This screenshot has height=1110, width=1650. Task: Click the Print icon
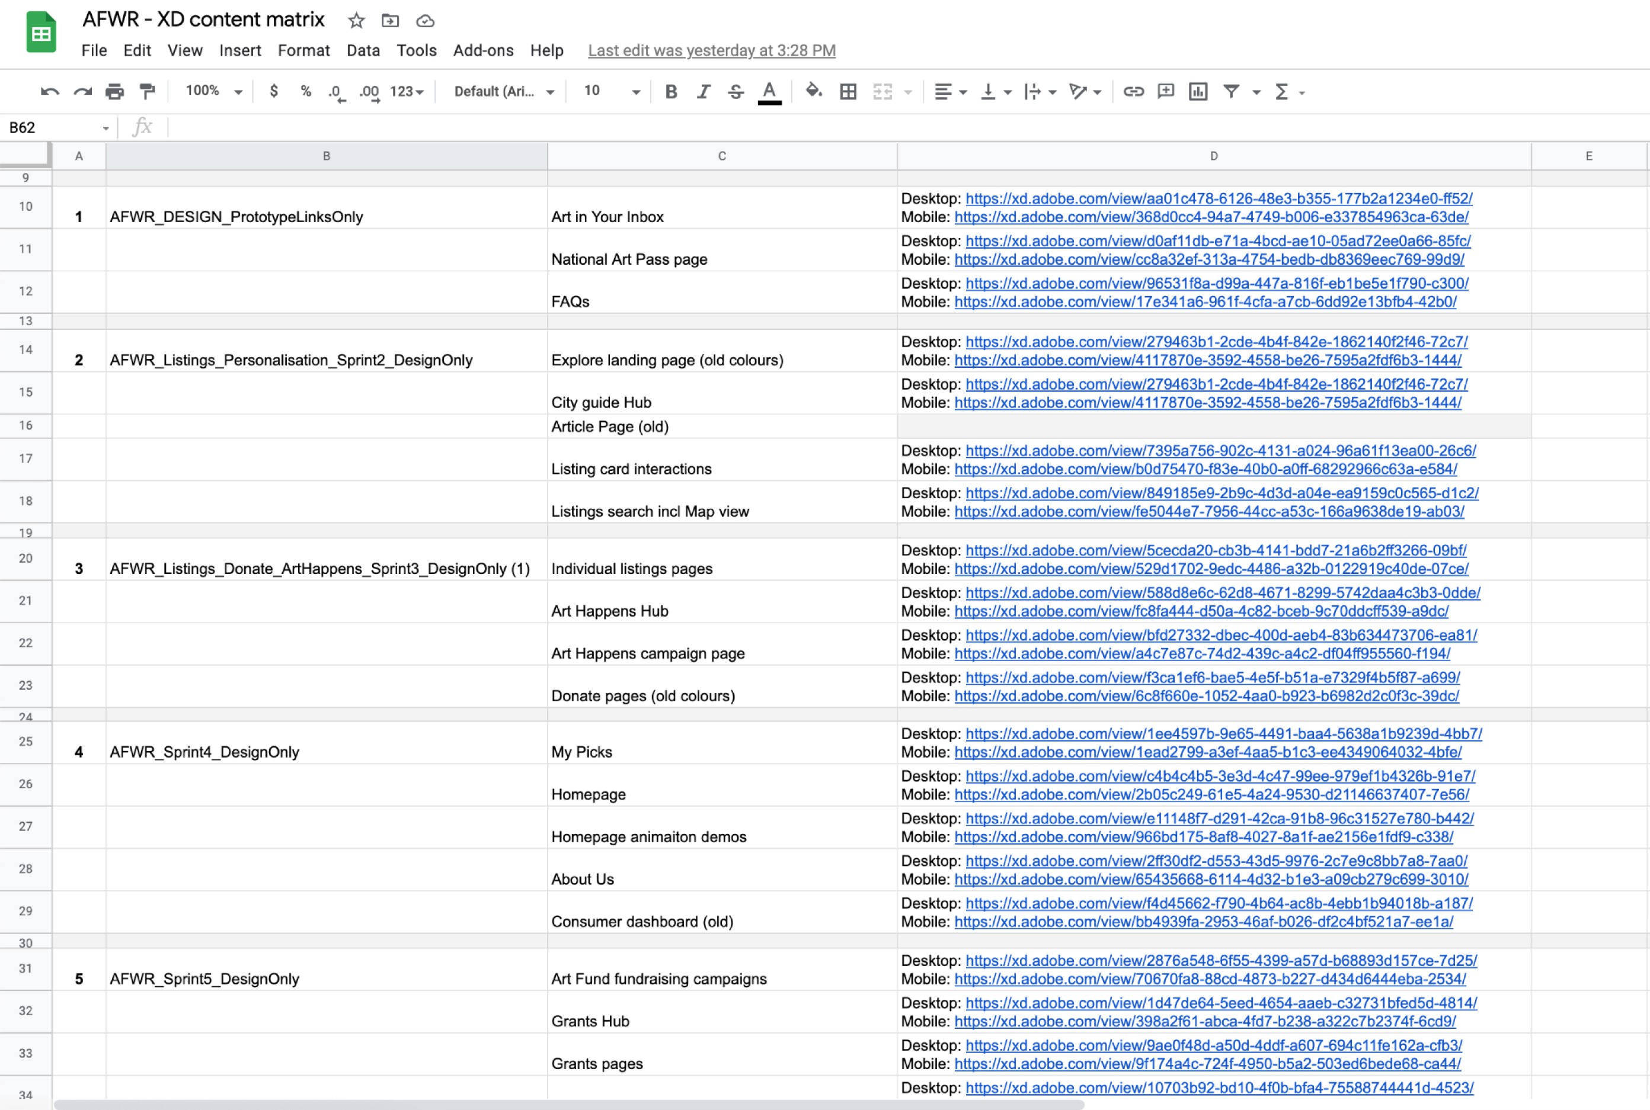(115, 91)
